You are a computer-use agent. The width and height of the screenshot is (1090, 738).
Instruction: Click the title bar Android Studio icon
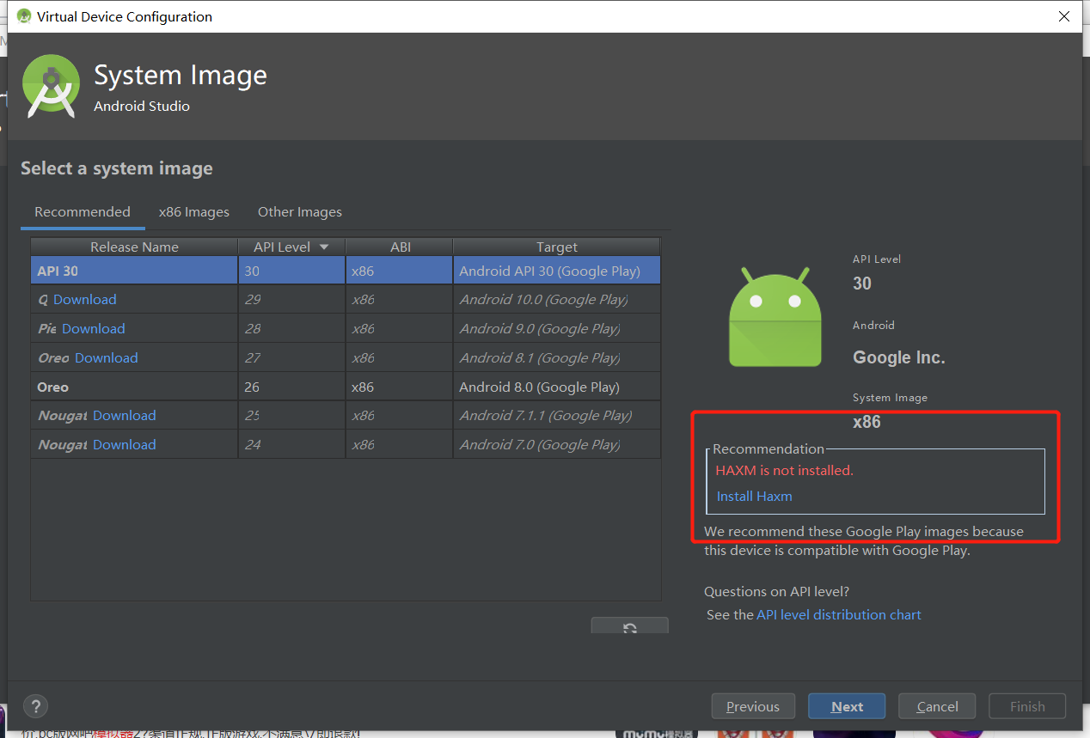click(23, 16)
